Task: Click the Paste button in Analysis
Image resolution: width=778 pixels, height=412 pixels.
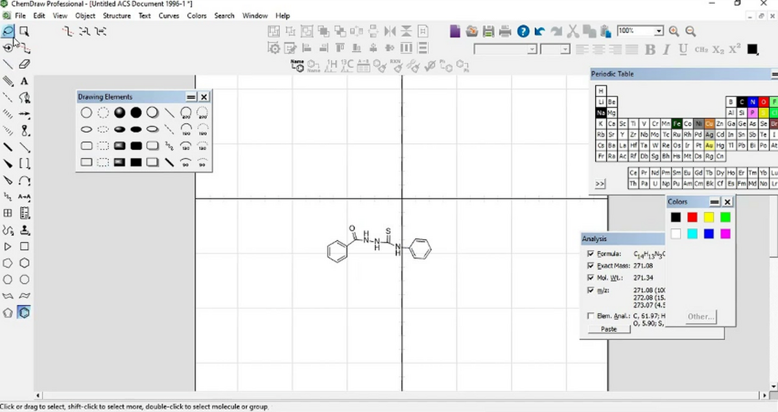Action: [609, 329]
